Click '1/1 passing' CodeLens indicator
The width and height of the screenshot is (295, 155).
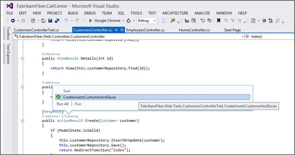(x=70, y=116)
